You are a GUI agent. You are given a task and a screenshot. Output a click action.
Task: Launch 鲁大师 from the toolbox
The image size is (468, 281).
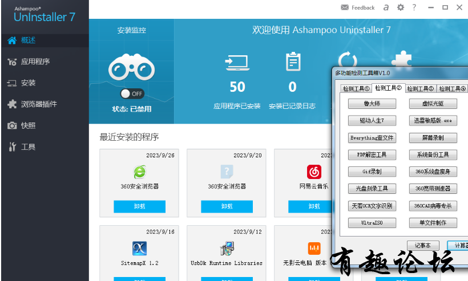tap(372, 104)
